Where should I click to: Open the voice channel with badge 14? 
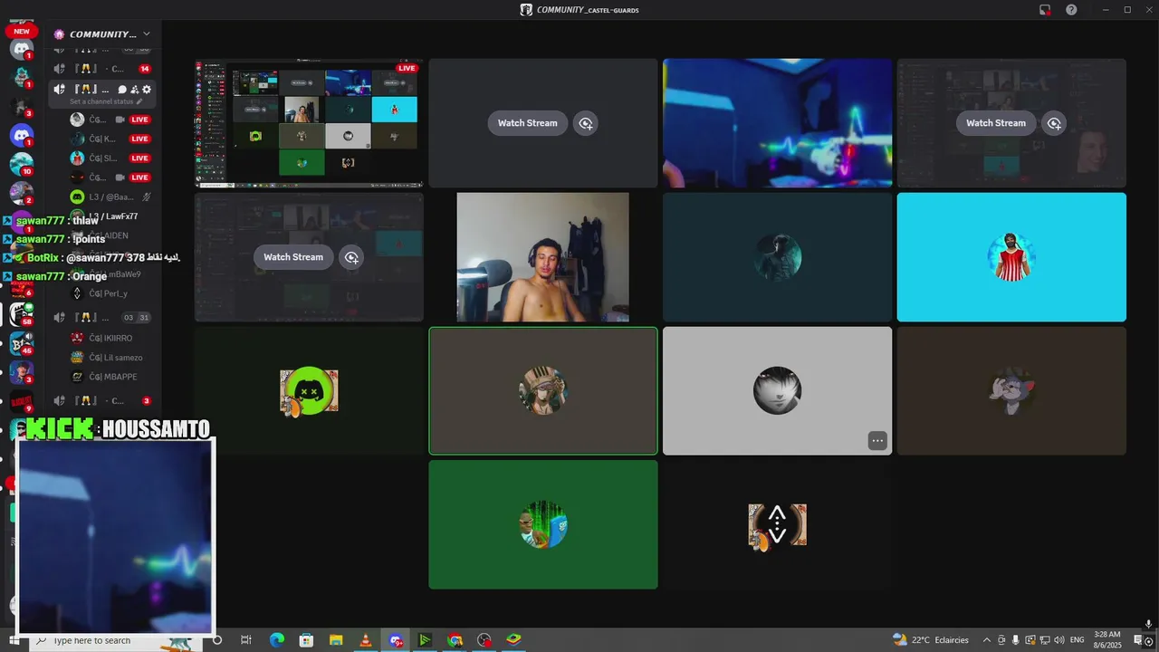101,69
